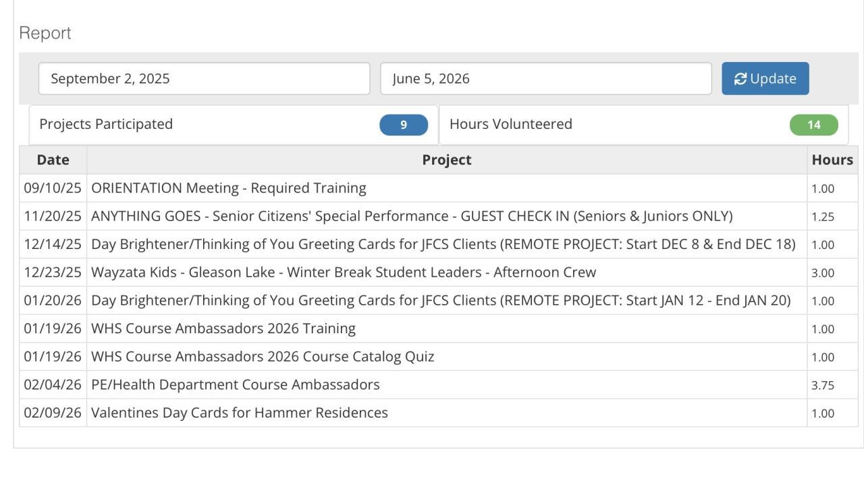Select the Projects Participated panel label
The image size is (864, 481).
click(x=106, y=124)
